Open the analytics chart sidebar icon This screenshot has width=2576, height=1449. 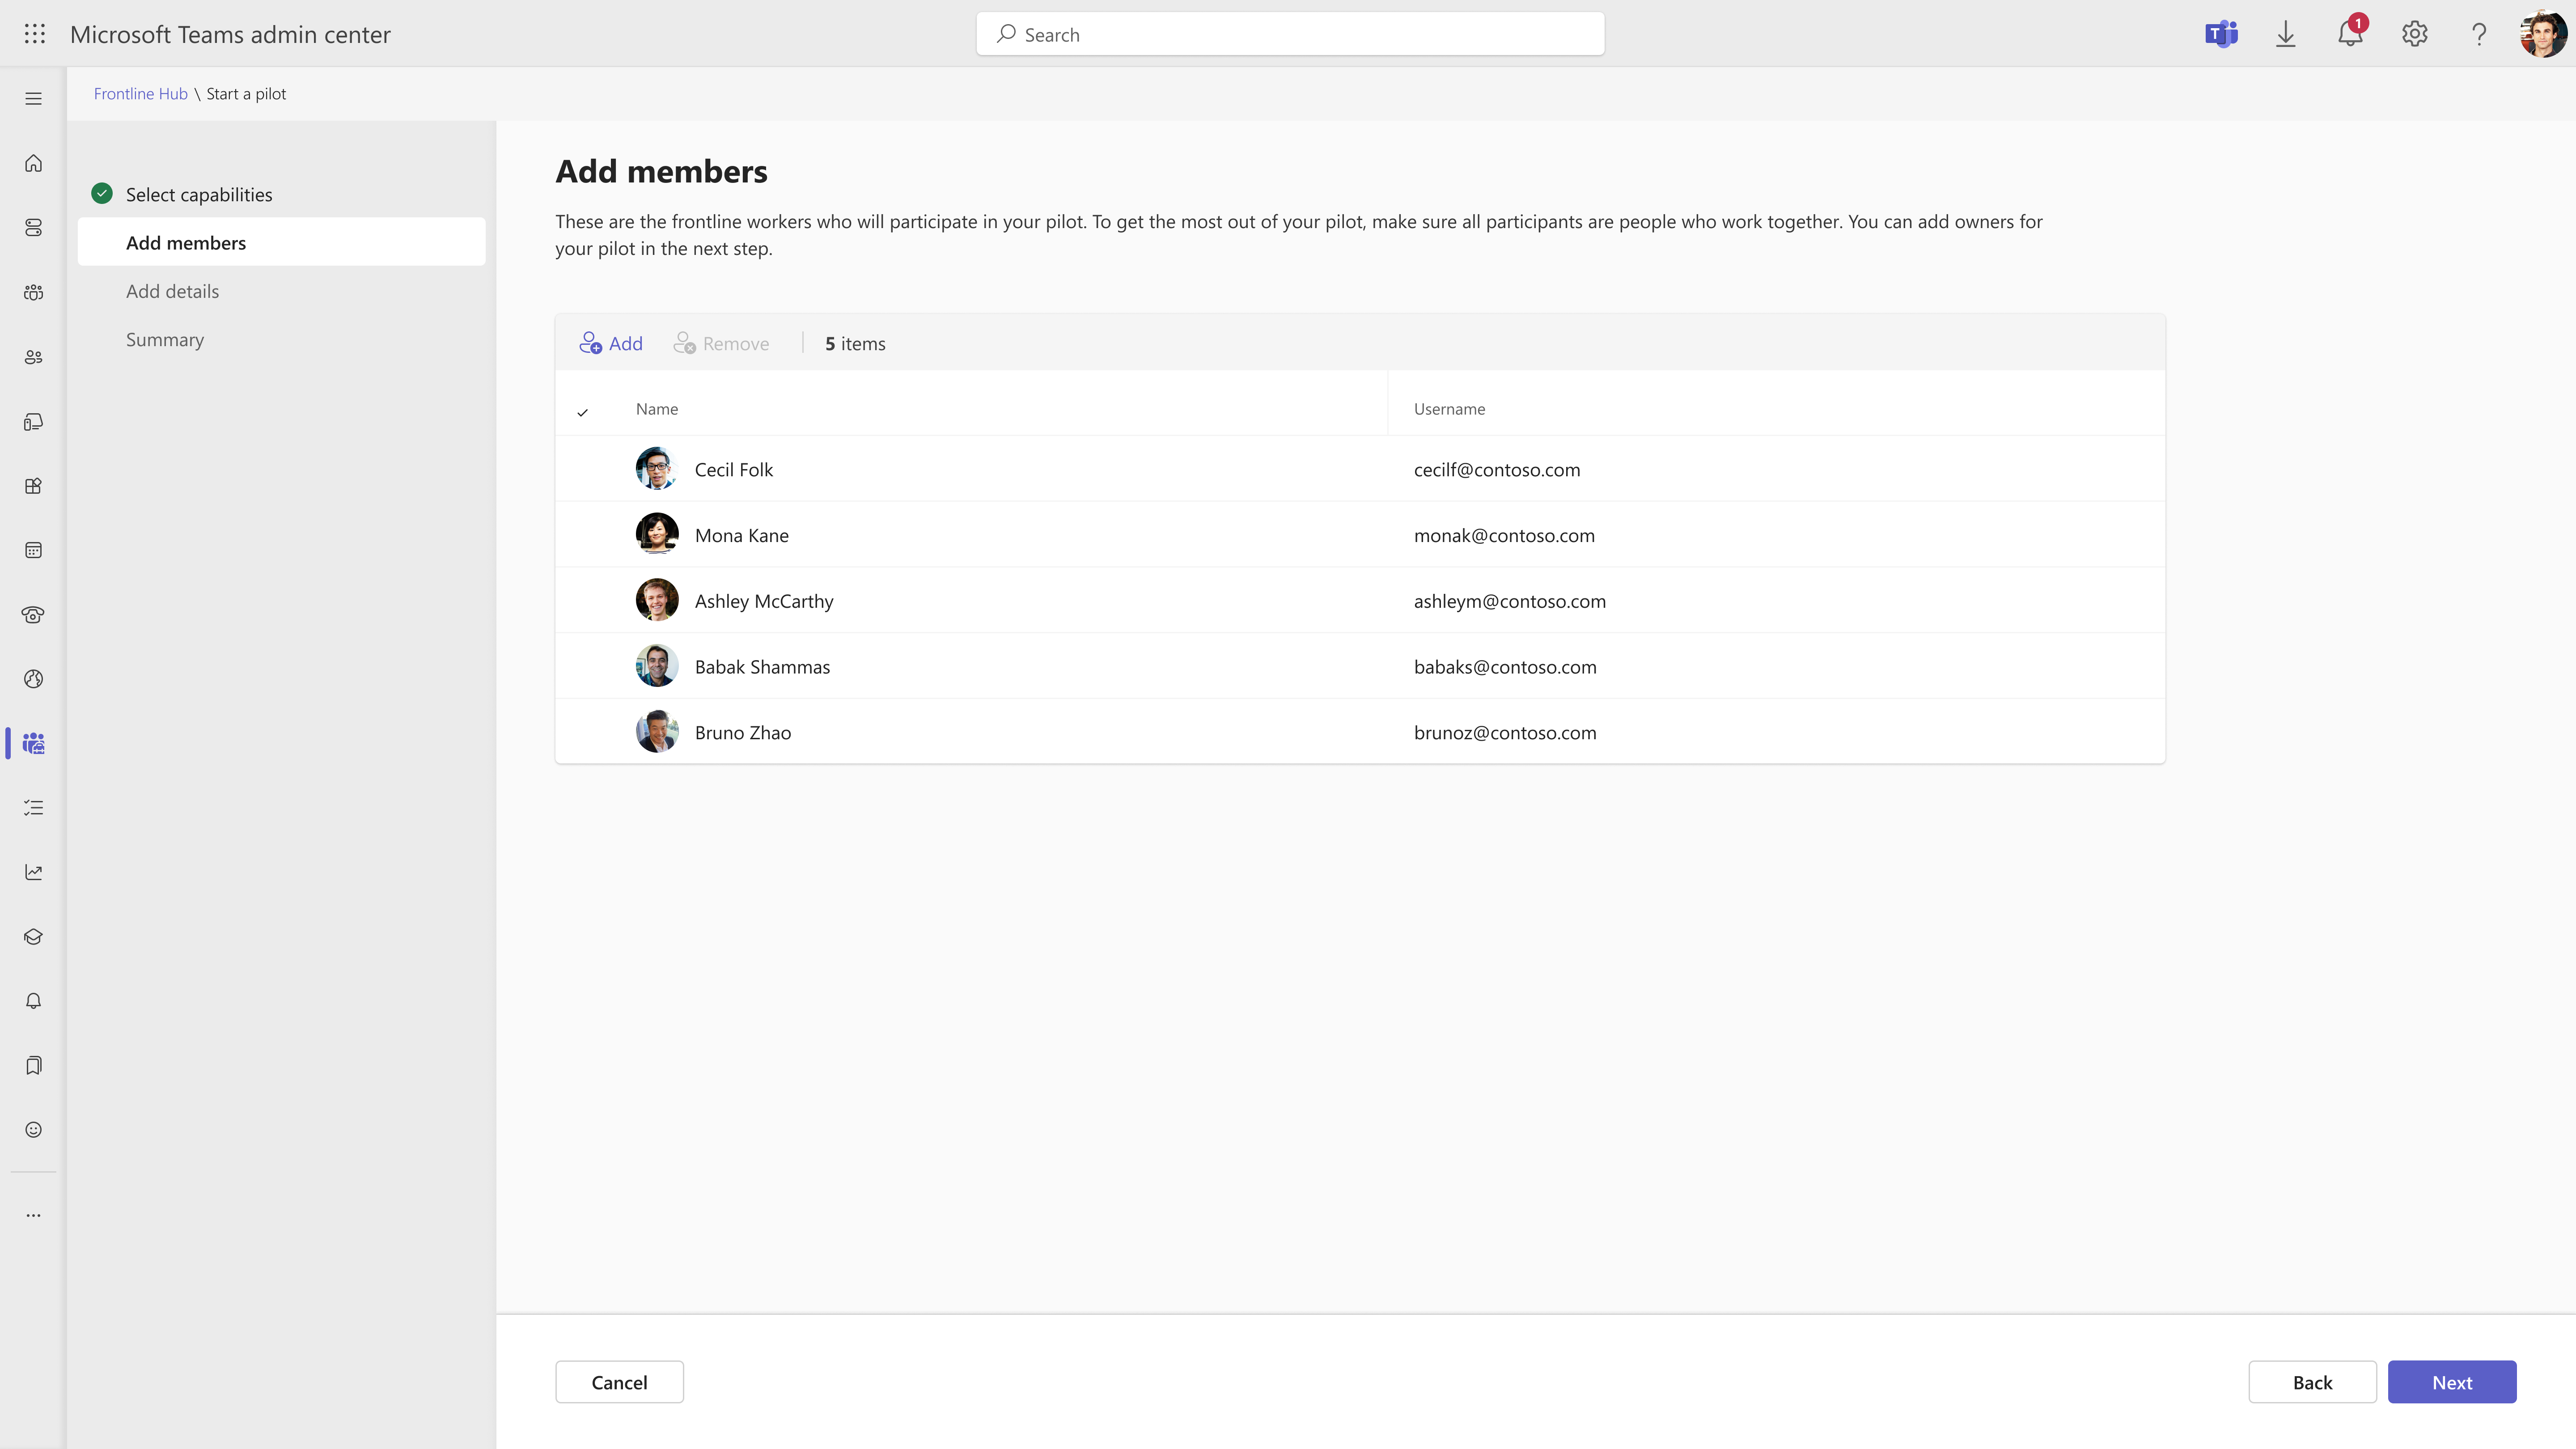34,872
